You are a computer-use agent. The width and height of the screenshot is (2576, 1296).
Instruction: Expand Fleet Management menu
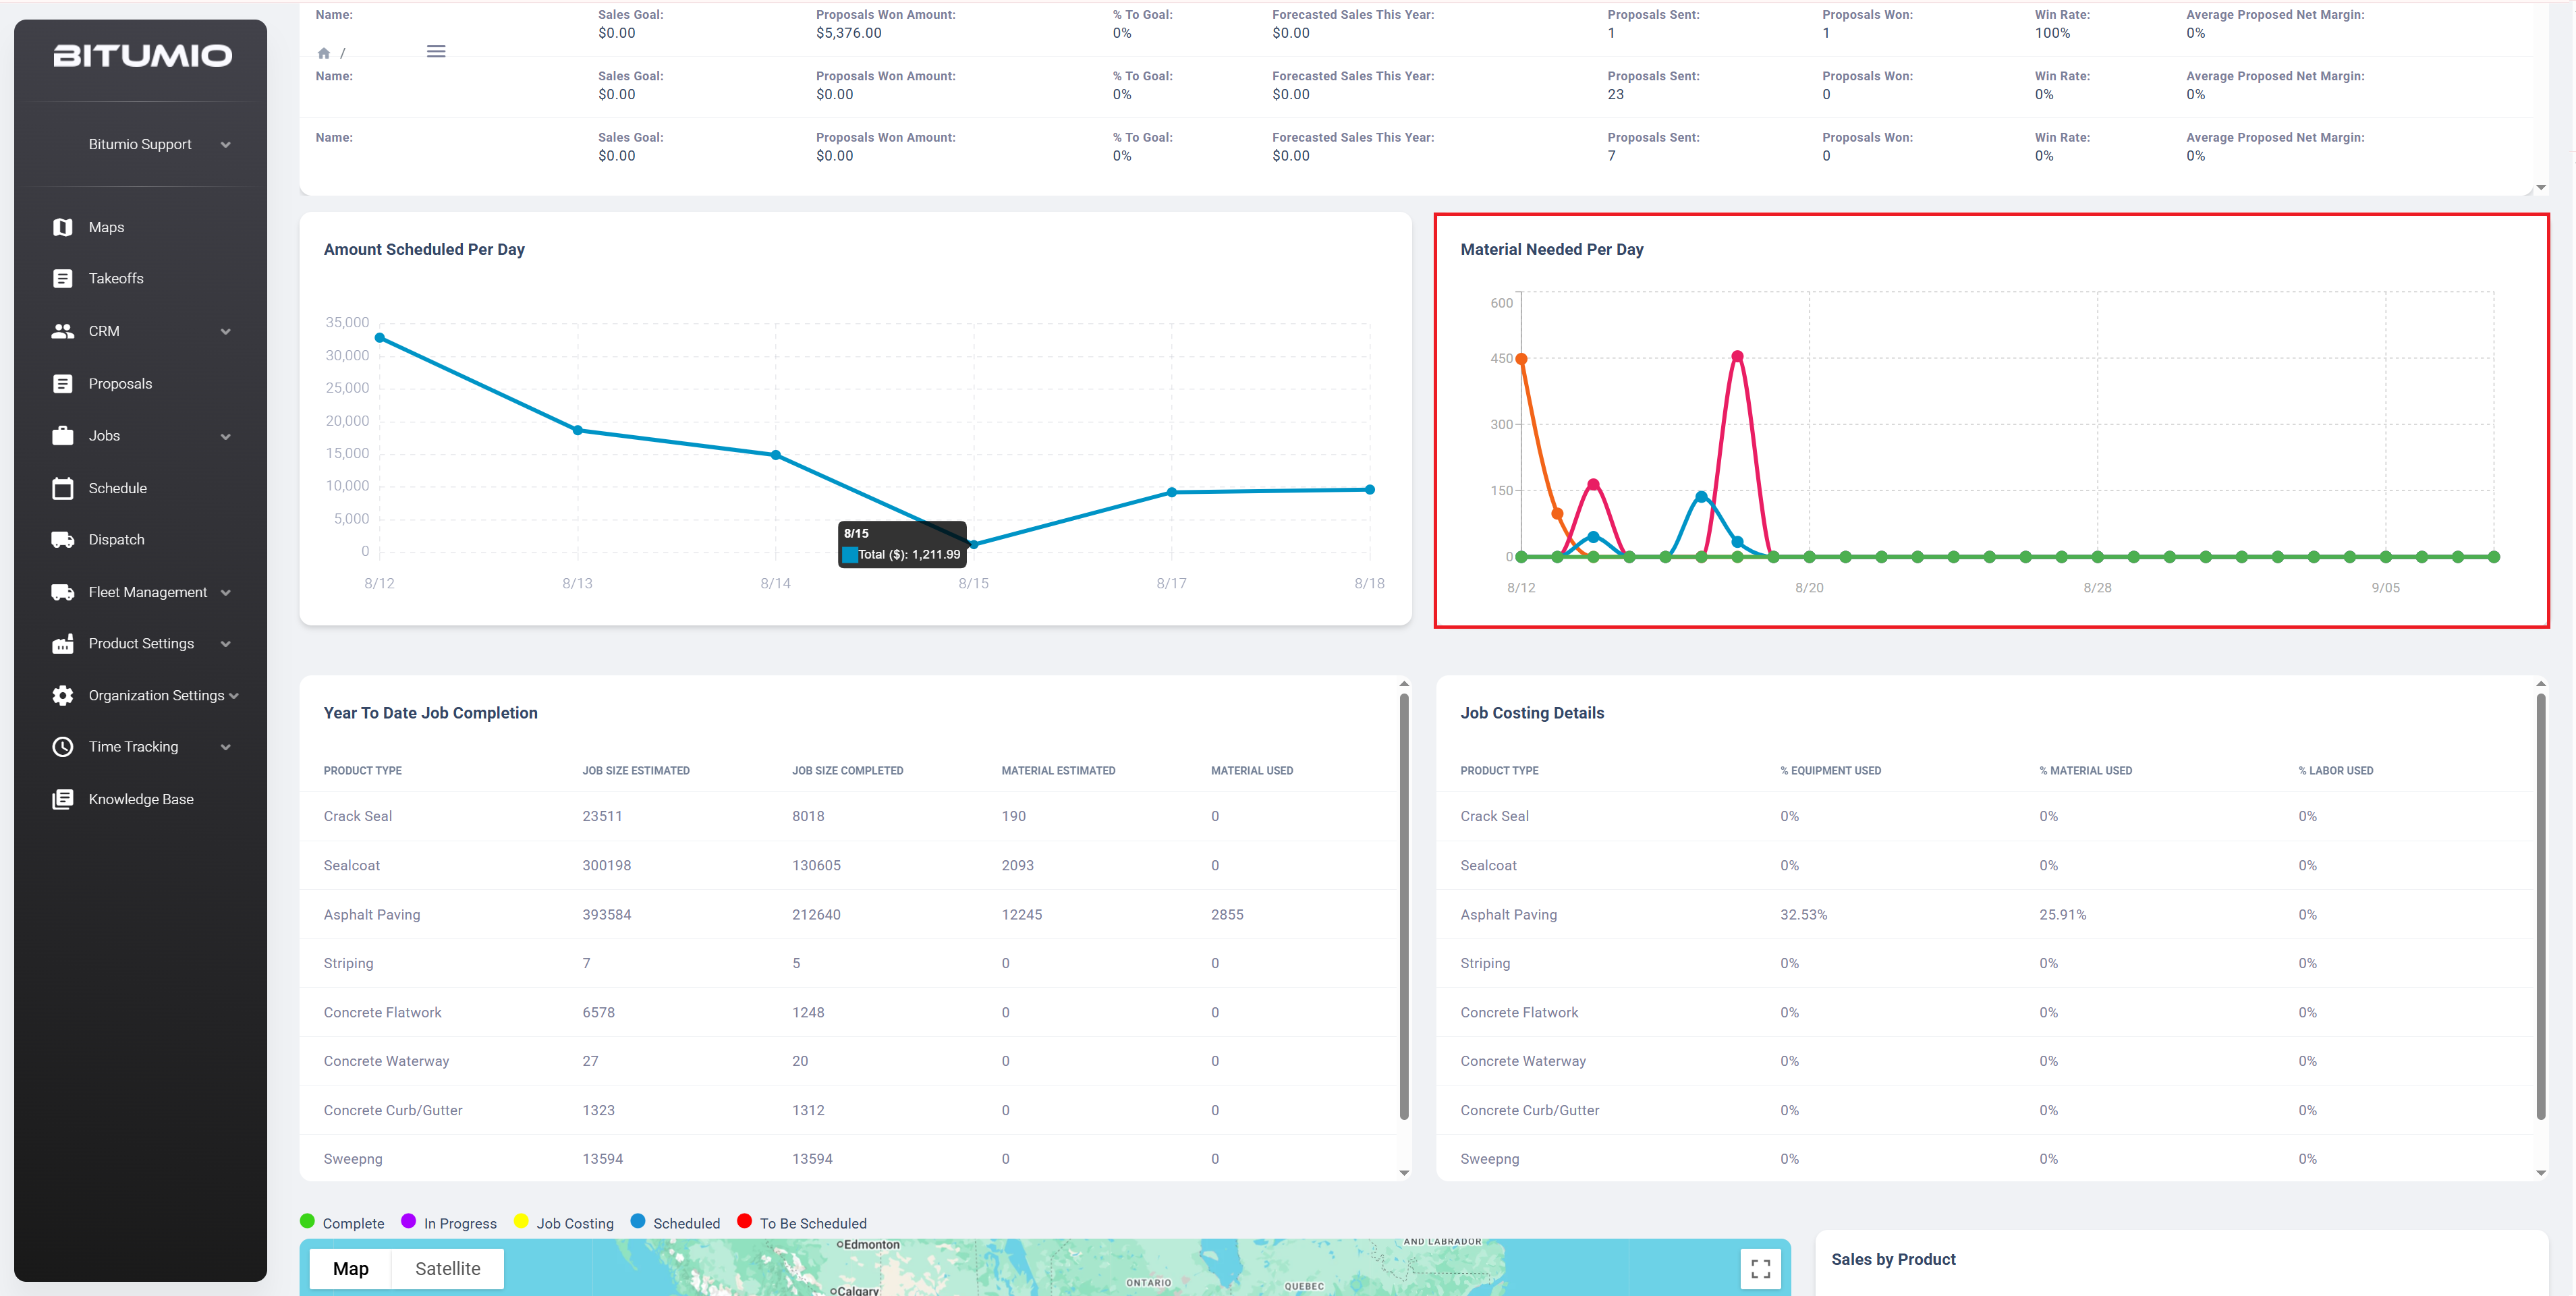click(226, 592)
